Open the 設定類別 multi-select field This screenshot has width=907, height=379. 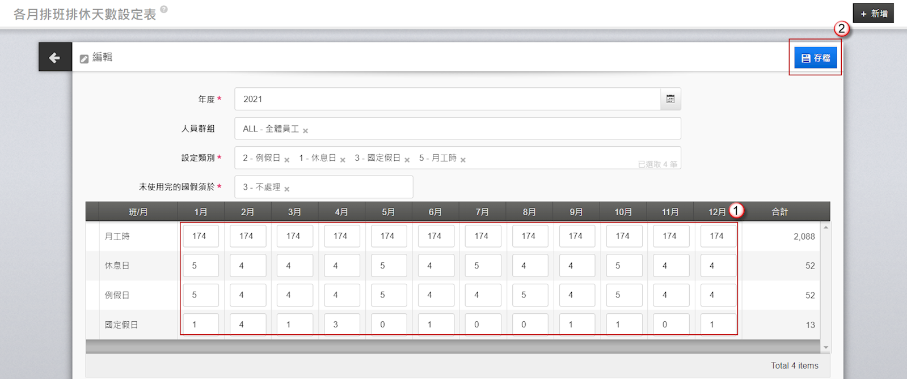[x=545, y=158]
